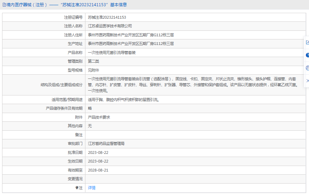
Task: Close the floating sidebar with the X icon
Action: click(308, 81)
